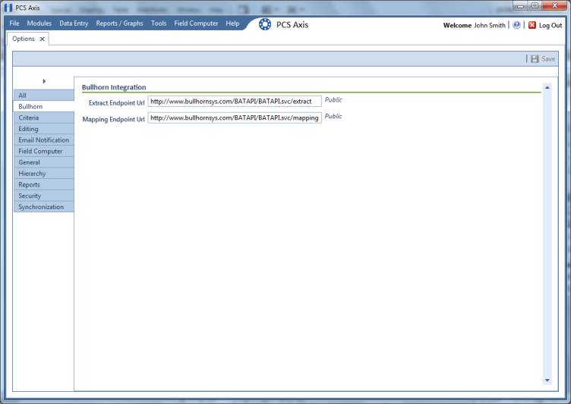Image resolution: width=571 pixels, height=404 pixels.
Task: Select the Criteria options category
Action: [44, 117]
